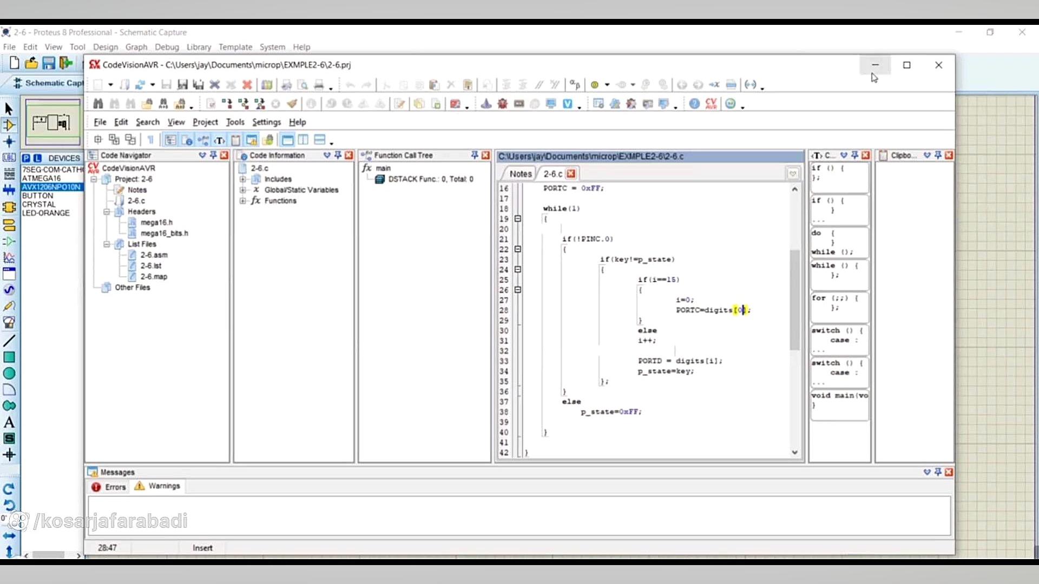Select the Text Script 'A' tool in Proteus

[x=9, y=422]
